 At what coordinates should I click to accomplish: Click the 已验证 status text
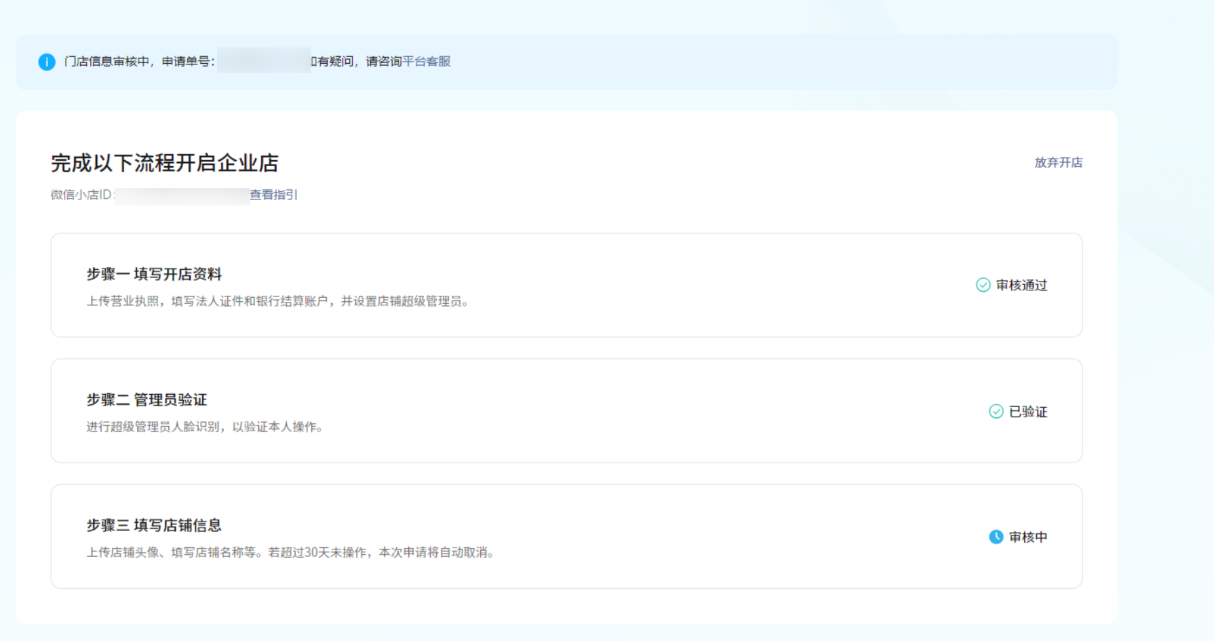(1028, 412)
